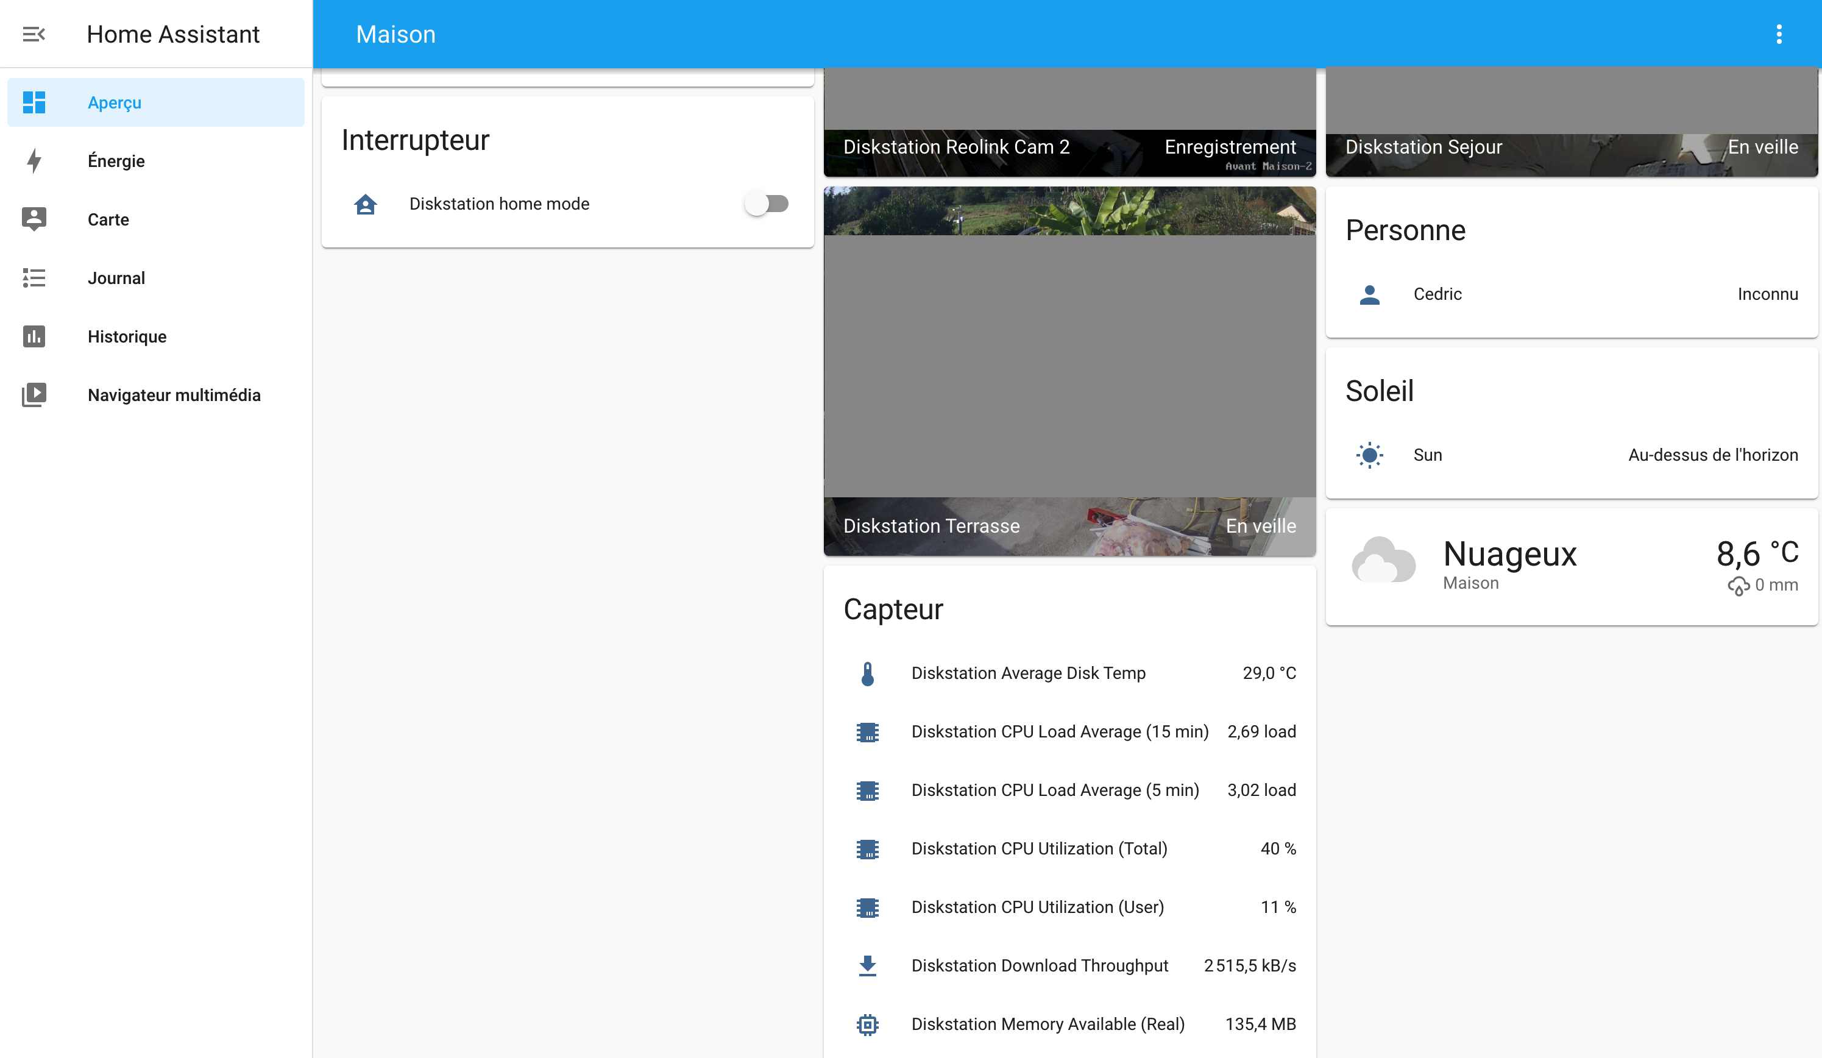
Task: Click the 2 515,5 kB/s throughput value
Action: (x=1250, y=966)
